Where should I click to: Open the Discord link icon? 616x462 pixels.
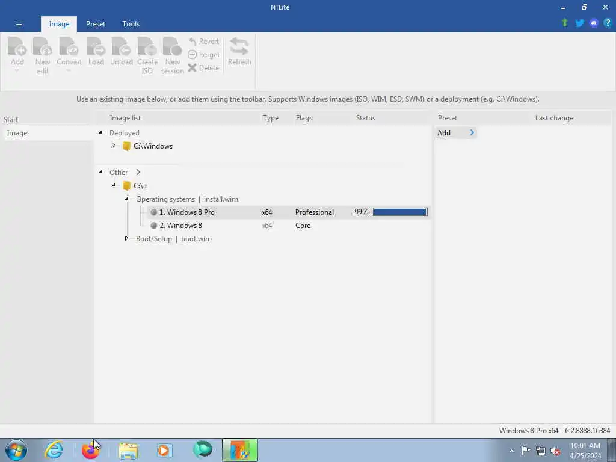coord(594,23)
